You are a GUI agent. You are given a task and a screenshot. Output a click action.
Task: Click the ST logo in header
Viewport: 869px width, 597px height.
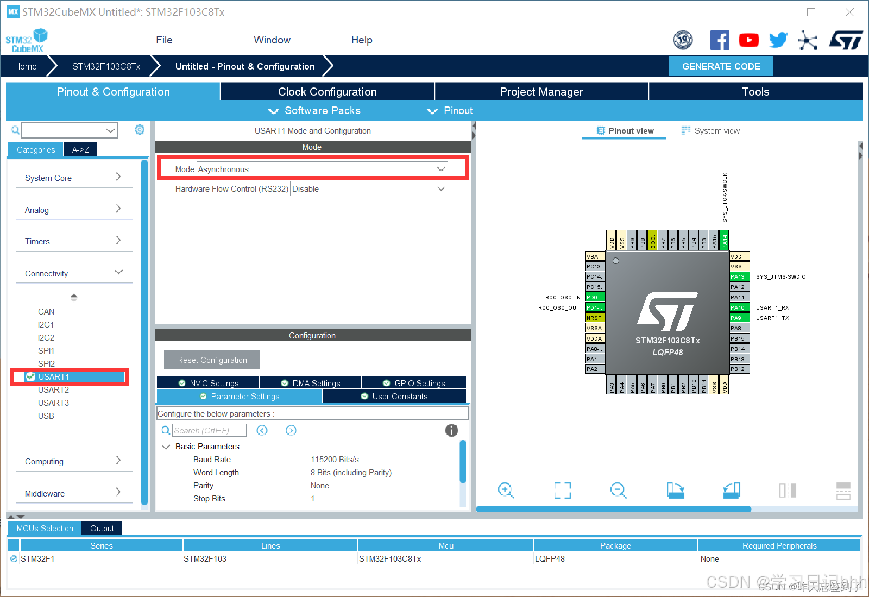pos(846,40)
